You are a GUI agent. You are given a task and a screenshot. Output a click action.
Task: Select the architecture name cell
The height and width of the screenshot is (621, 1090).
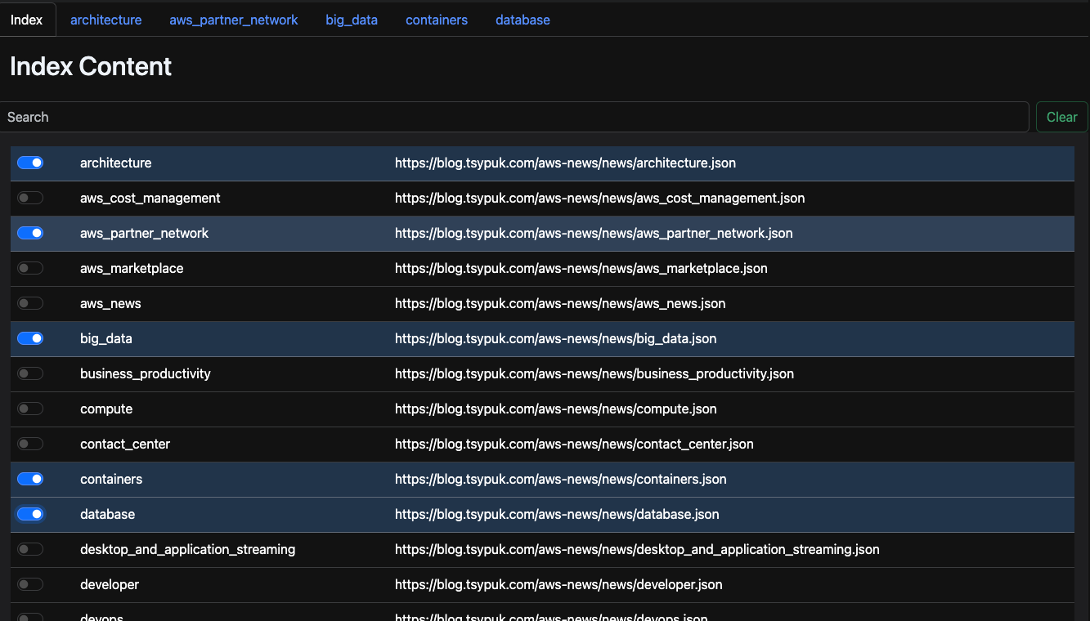116,163
